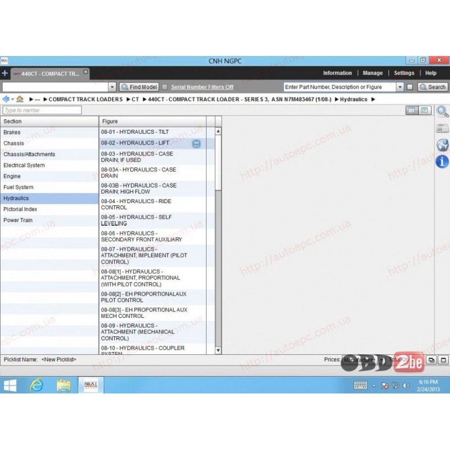
Task: Open the Help menu
Action: click(430, 73)
